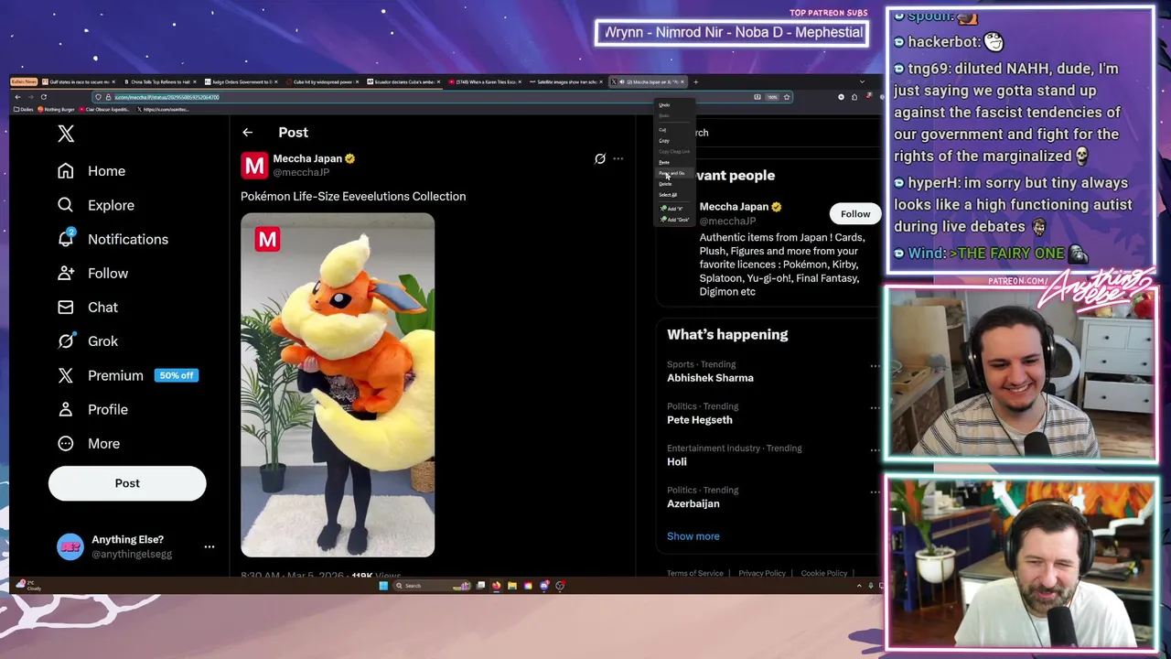This screenshot has width=1171, height=659.
Task: Open the Holi trending topic
Action: pos(676,462)
